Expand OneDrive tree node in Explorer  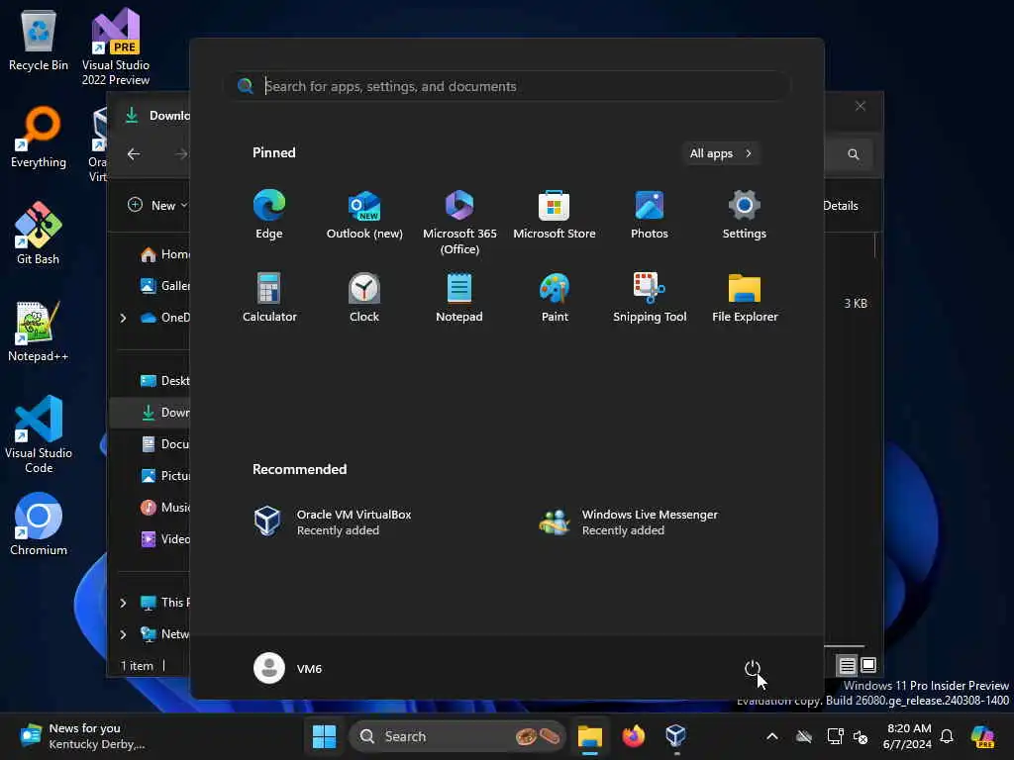pos(123,318)
